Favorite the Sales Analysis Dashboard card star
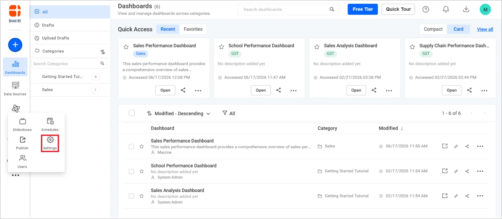The image size is (502, 219). point(317,47)
